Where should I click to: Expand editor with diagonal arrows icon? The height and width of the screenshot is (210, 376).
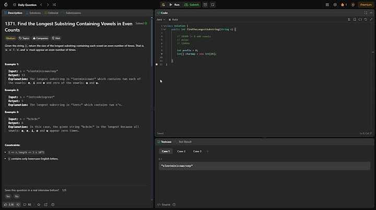[x=371, y=20]
